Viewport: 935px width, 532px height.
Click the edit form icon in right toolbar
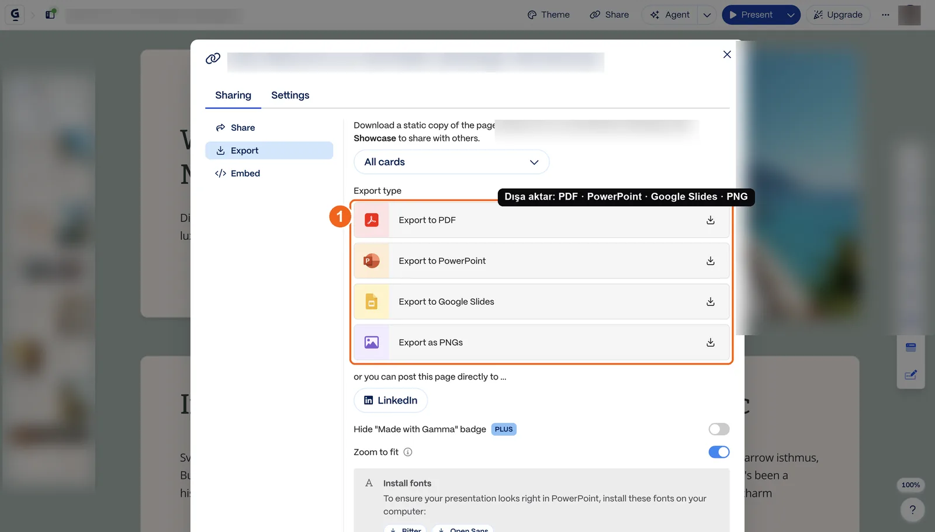[x=910, y=375]
